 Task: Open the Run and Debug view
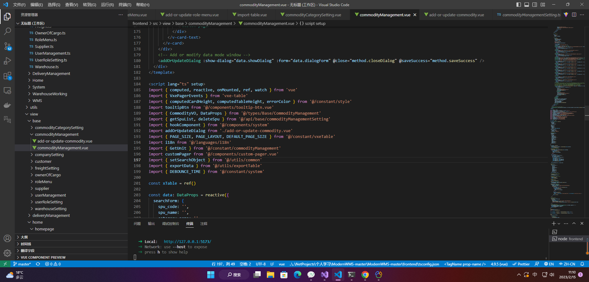[x=7, y=61]
